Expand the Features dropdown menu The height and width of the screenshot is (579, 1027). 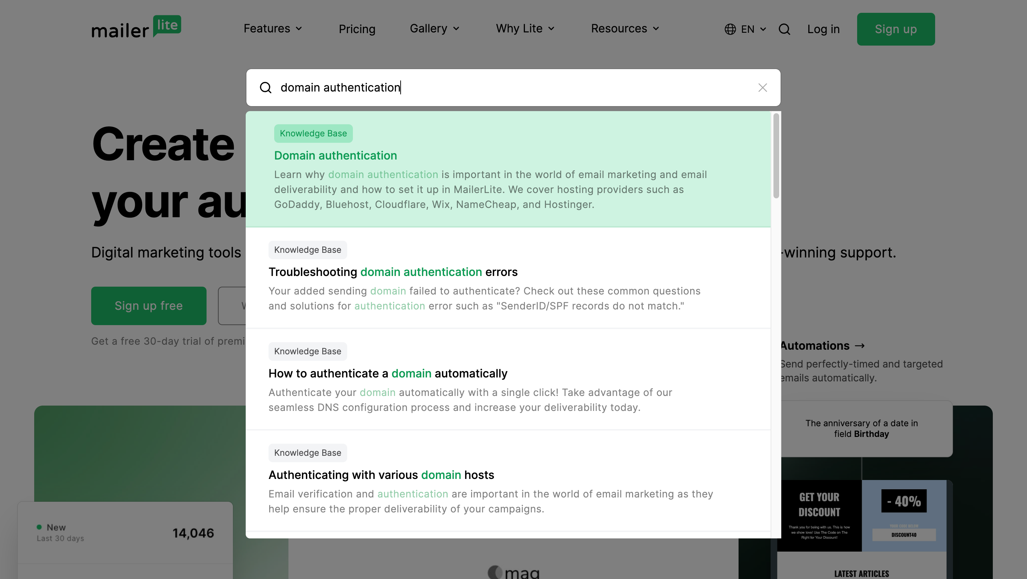point(273,29)
